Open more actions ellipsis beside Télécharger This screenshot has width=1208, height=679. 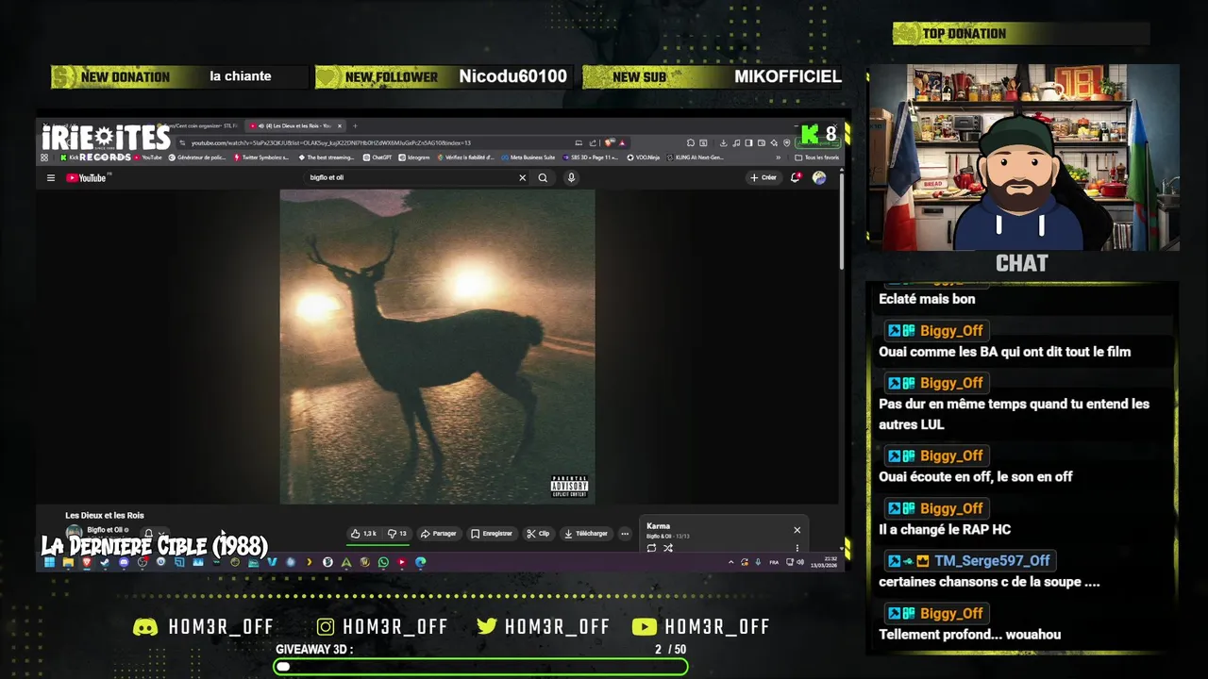(x=625, y=534)
